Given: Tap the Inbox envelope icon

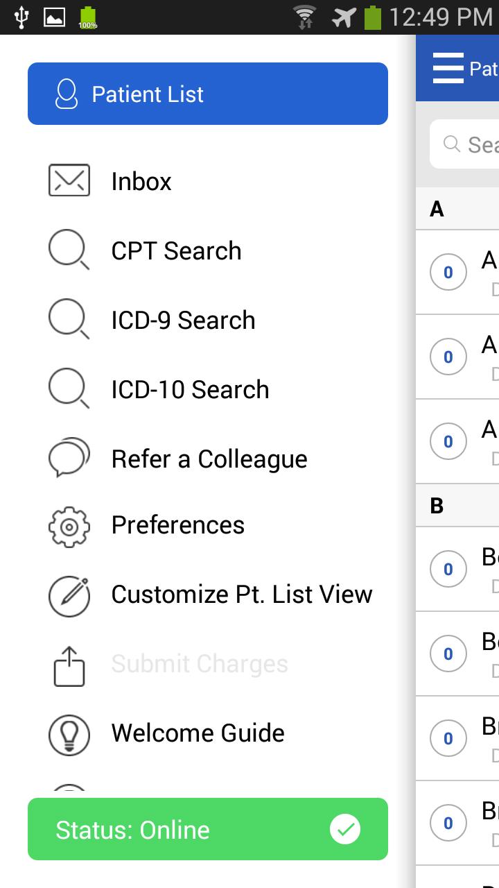Looking at the screenshot, I should point(69,180).
